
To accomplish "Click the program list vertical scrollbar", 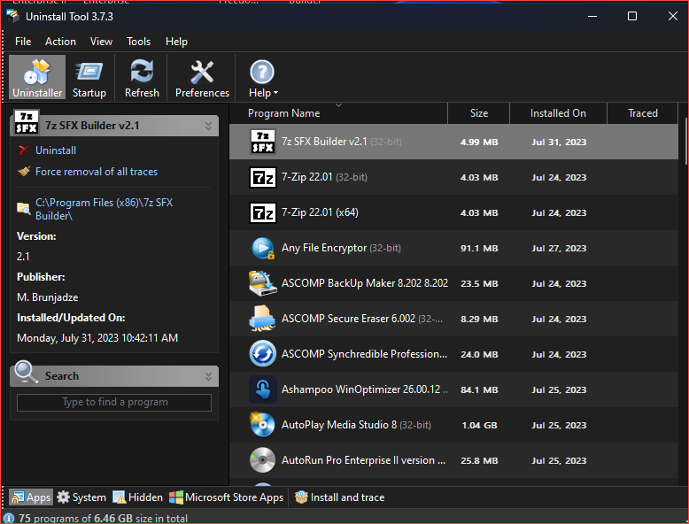I will coord(686,142).
